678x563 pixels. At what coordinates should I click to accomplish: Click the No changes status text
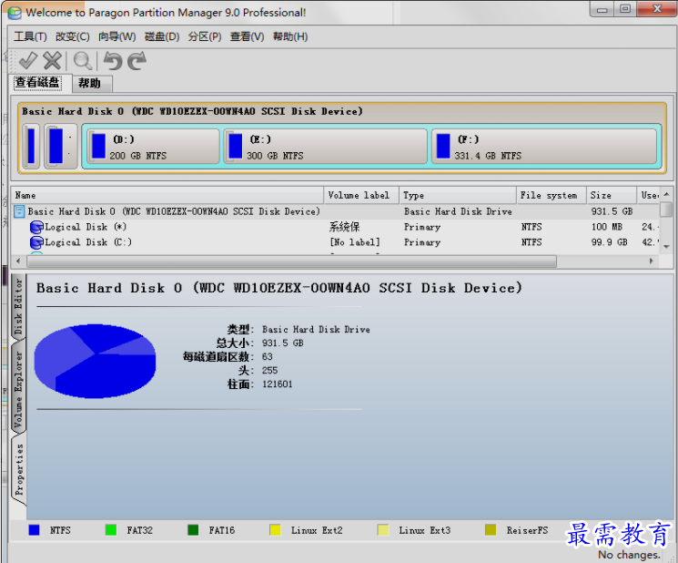coord(629,555)
